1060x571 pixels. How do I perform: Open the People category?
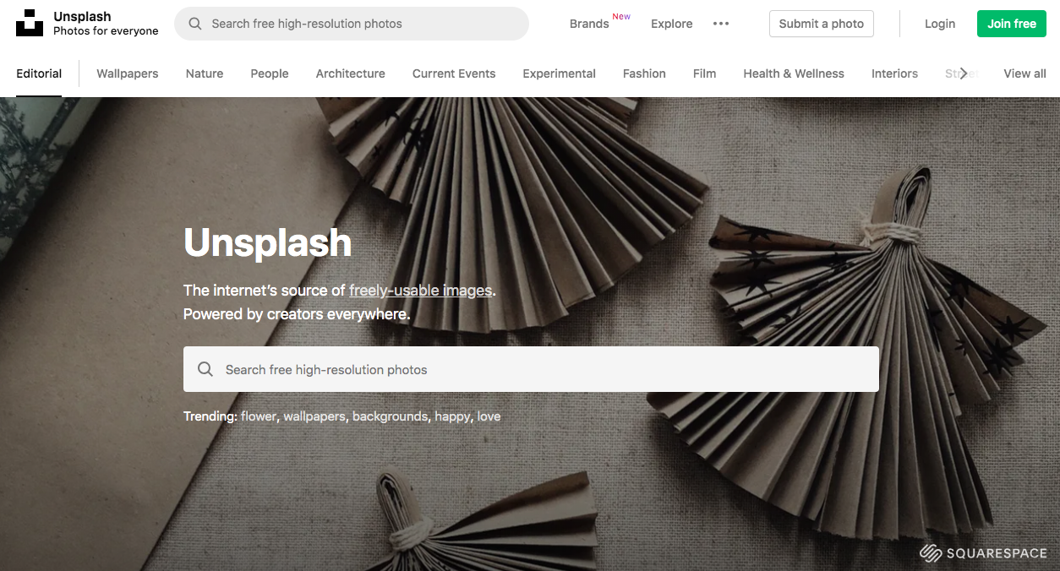click(270, 73)
